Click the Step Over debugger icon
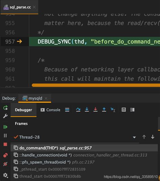 (x=78, y=109)
